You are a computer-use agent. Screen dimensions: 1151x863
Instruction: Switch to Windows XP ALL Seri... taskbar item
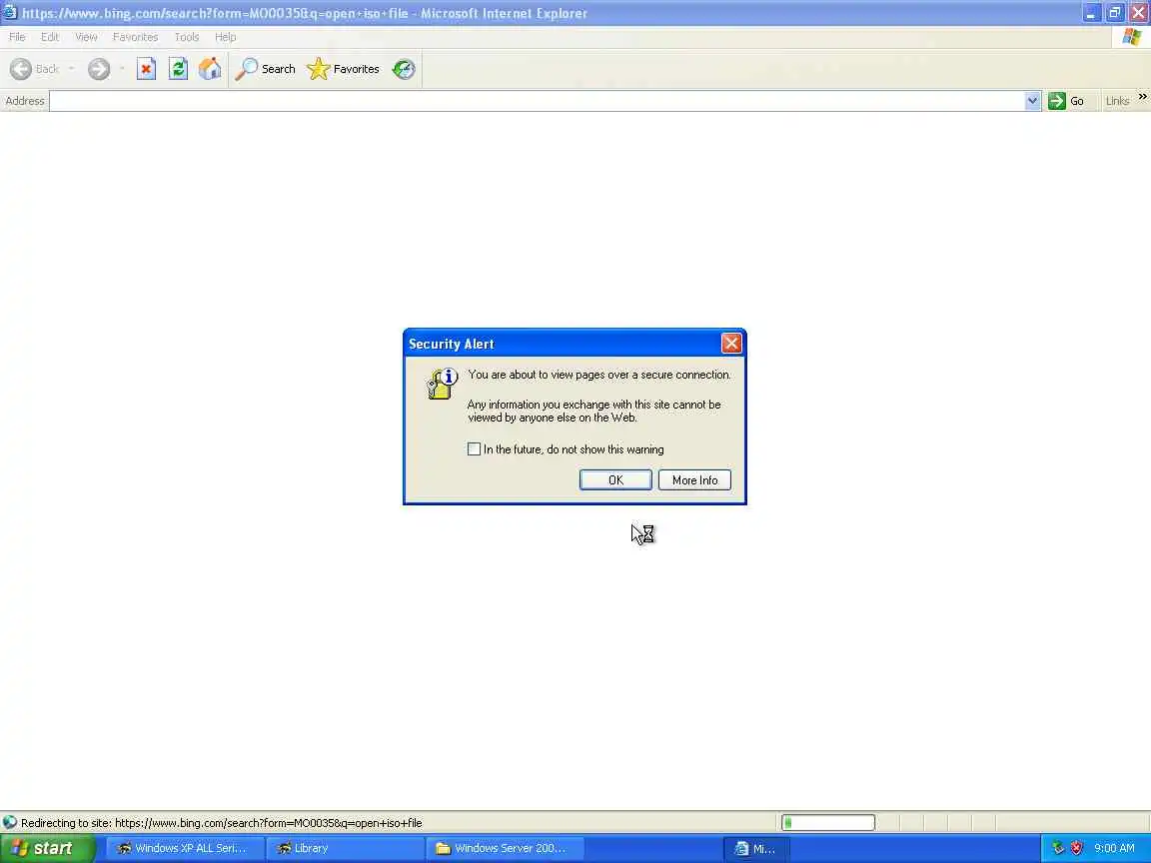[184, 848]
